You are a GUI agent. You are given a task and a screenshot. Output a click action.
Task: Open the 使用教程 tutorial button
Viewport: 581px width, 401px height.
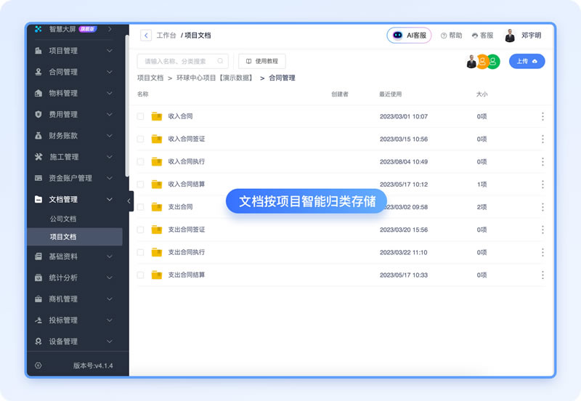262,62
